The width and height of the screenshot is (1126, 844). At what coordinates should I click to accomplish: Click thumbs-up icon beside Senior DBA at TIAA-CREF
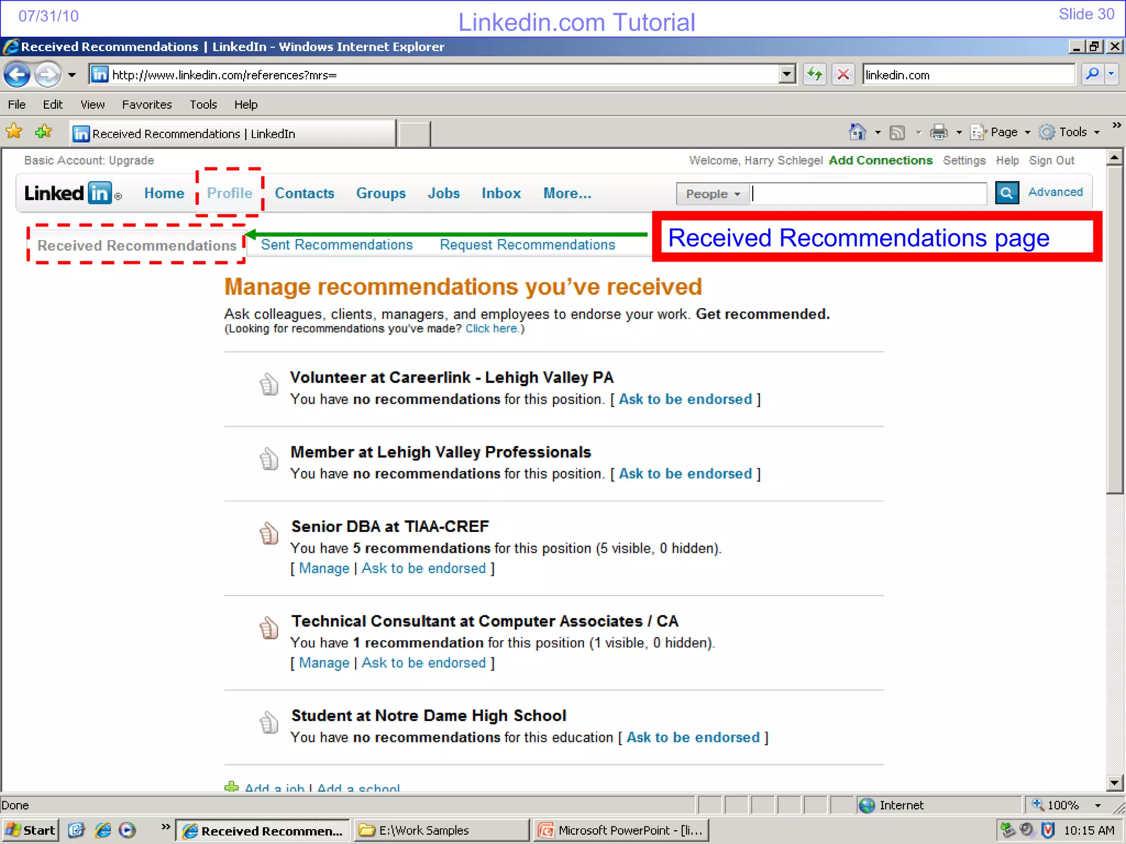click(269, 534)
